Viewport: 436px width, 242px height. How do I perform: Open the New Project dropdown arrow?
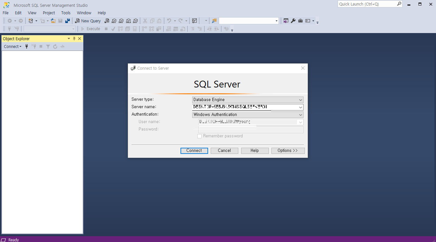pos(36,21)
